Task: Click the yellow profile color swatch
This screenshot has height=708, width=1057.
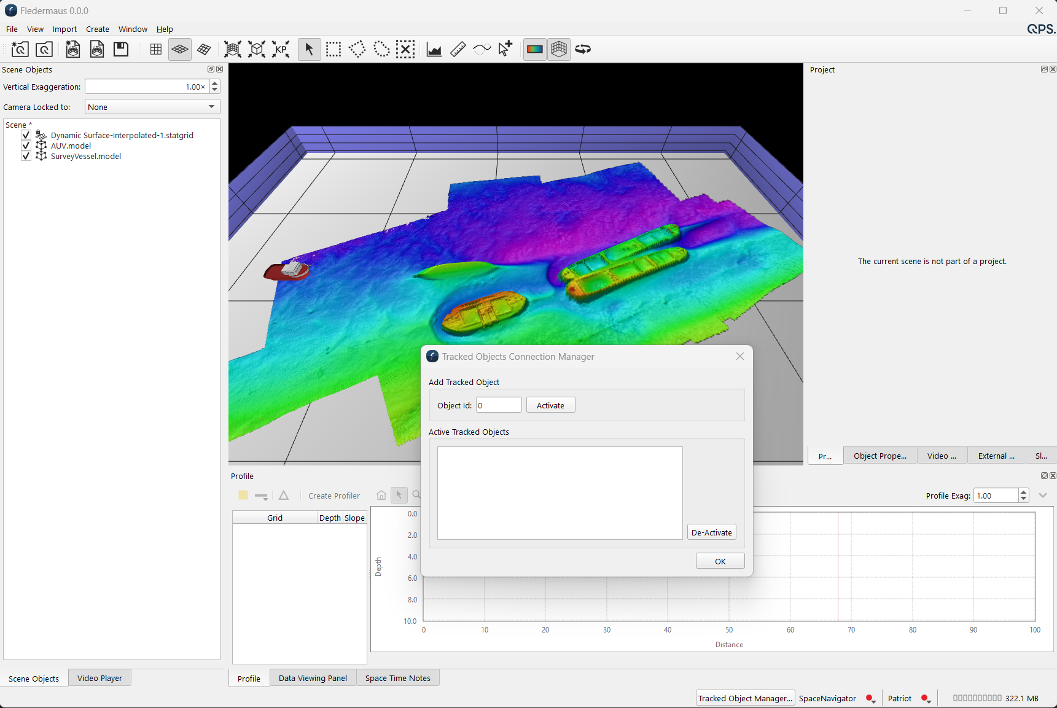Action: (x=243, y=496)
